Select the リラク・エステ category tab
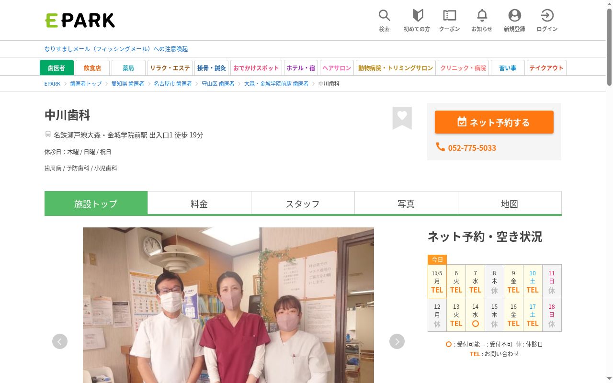 tap(170, 68)
